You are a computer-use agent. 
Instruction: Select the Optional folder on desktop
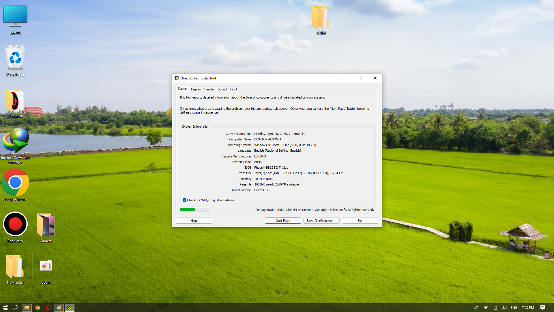pos(15,103)
